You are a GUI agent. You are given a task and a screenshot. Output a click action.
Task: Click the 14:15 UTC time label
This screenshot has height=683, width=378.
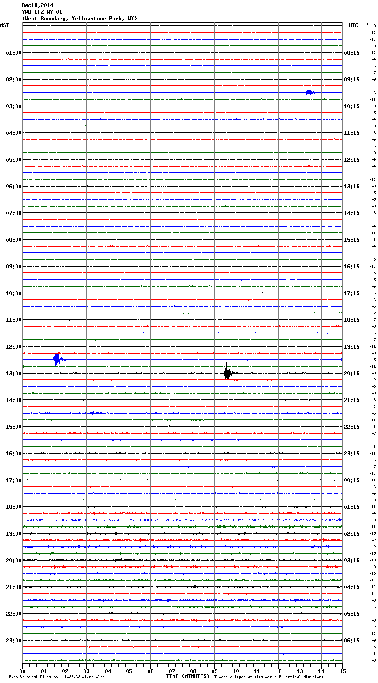(352, 213)
